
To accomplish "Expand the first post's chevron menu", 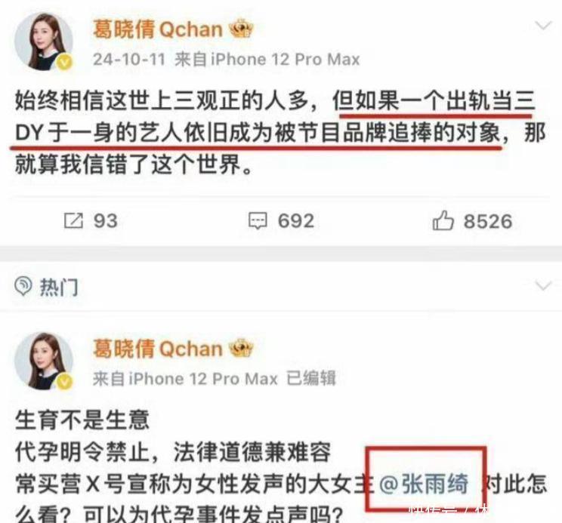I will point(543,26).
